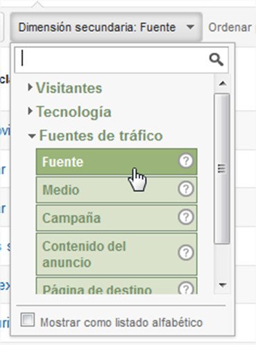Click scrollbar up arrow in dimension list
This screenshot has height=345, width=256.
coord(222,83)
